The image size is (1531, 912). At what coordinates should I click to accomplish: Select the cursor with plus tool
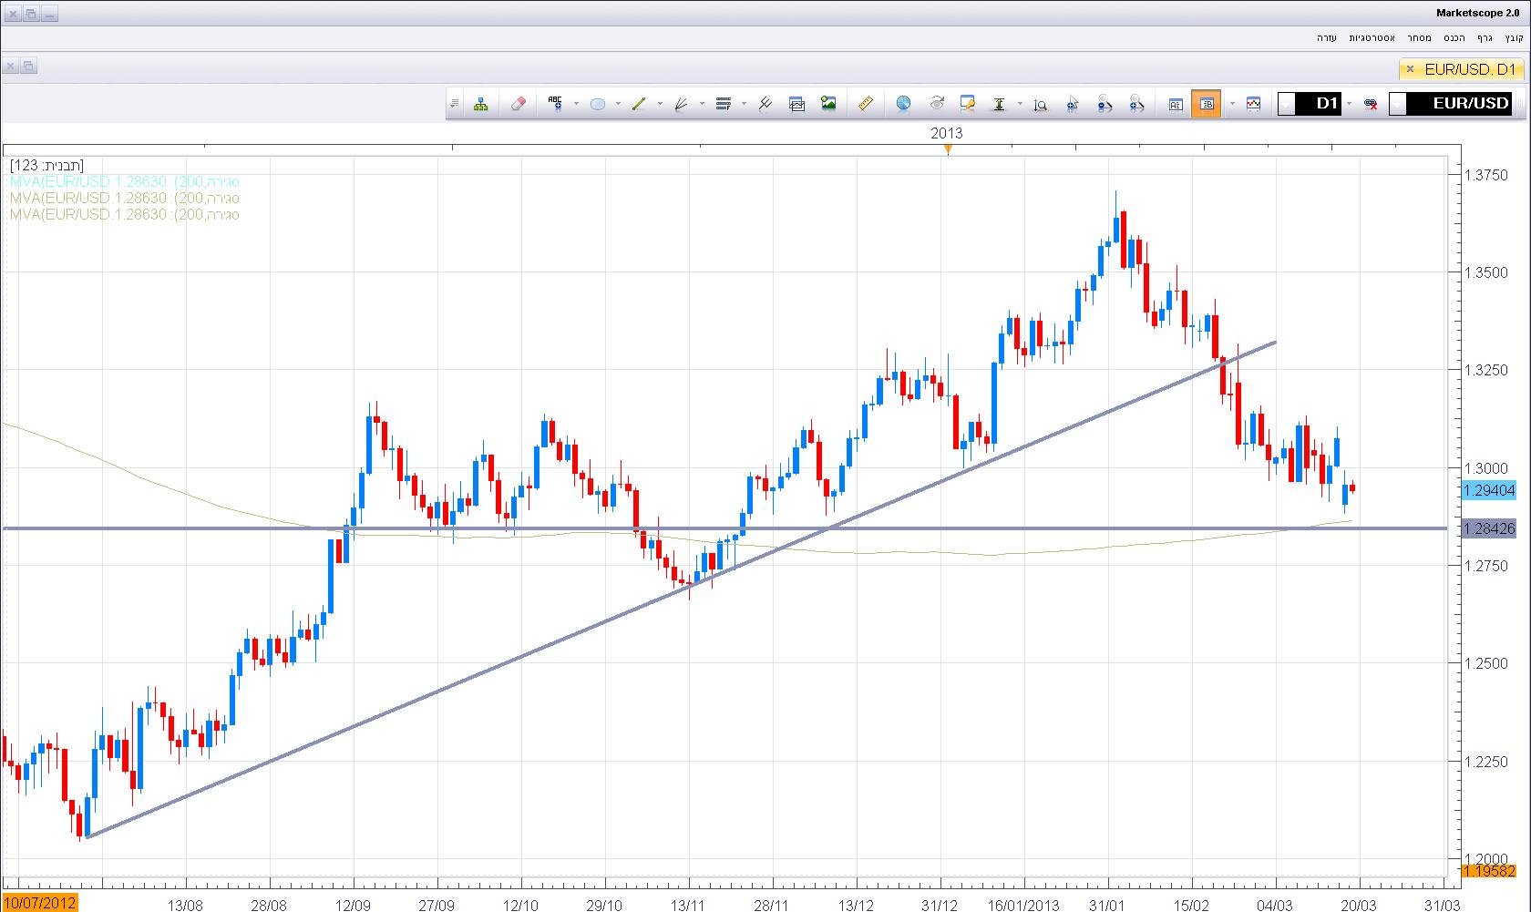click(1073, 104)
